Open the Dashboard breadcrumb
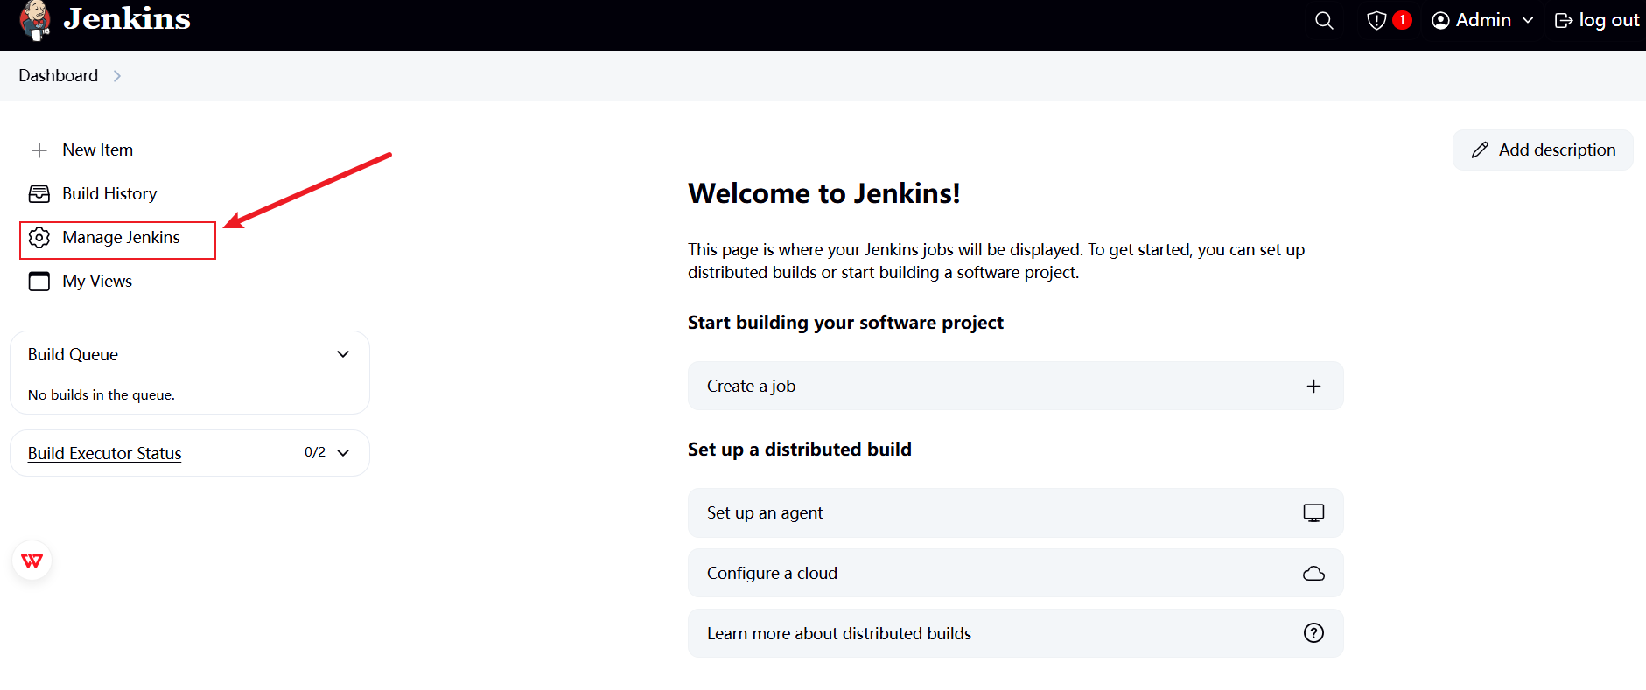Viewport: 1646px width, 690px height. pos(59,75)
